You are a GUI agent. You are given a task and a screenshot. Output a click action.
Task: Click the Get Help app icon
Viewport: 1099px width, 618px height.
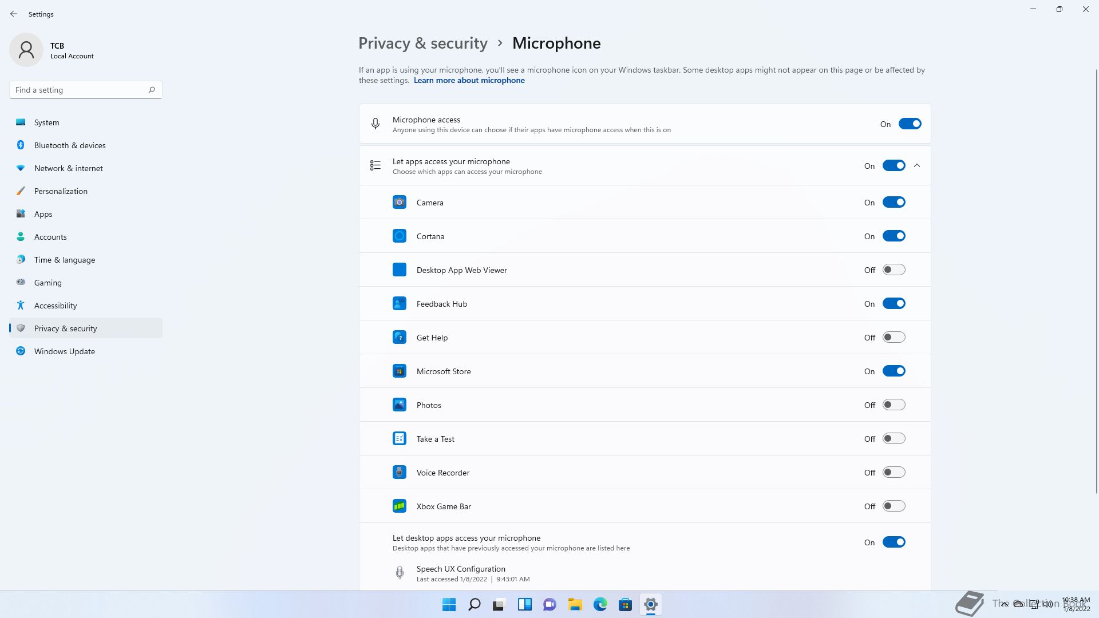click(400, 337)
